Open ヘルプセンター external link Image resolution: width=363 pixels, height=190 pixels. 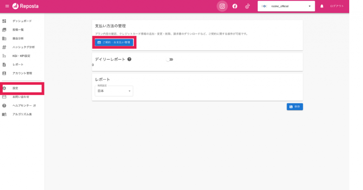pos(24,105)
